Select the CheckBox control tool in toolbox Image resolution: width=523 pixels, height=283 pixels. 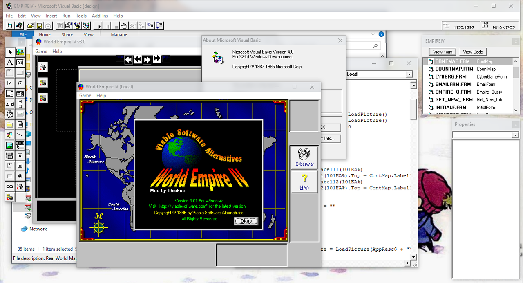[10, 83]
